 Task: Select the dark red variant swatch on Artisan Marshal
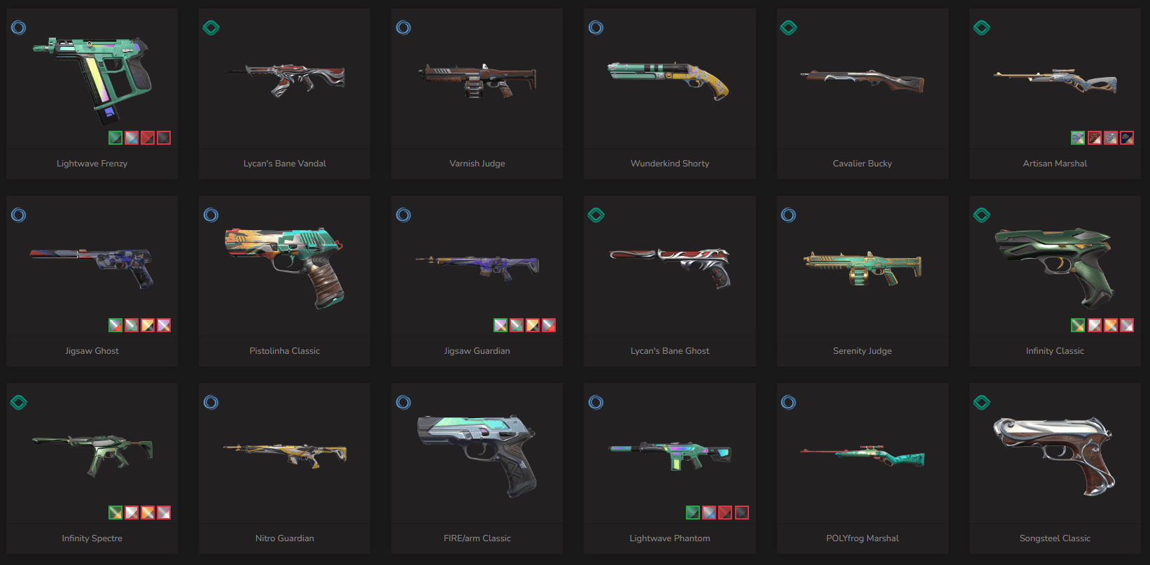click(1095, 138)
